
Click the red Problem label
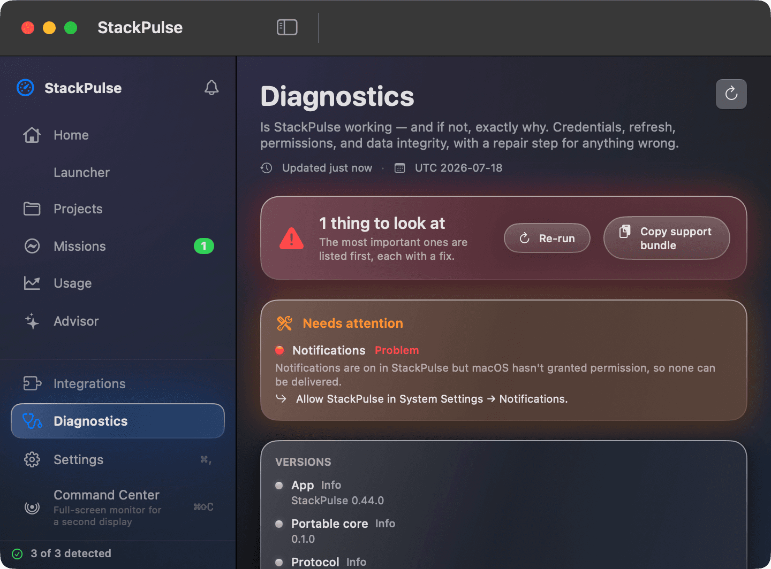[x=397, y=350]
